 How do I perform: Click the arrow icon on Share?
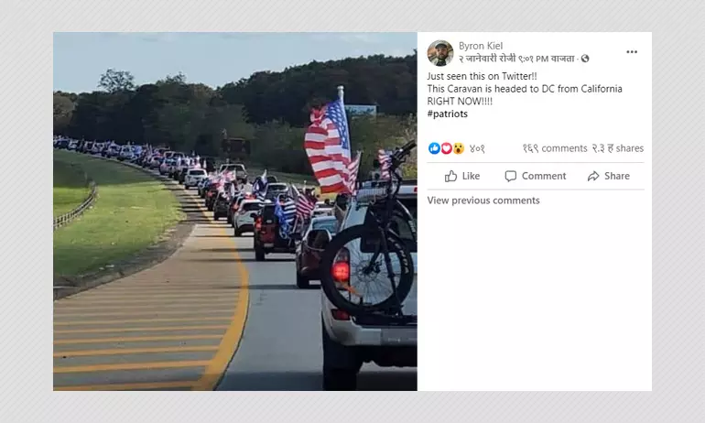point(593,176)
